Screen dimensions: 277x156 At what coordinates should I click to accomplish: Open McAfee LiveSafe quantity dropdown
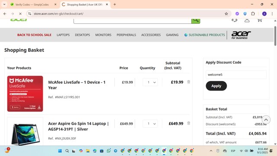[x=150, y=82]
